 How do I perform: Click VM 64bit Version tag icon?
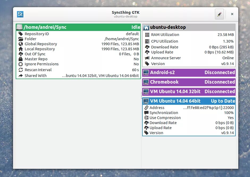point(146,133)
